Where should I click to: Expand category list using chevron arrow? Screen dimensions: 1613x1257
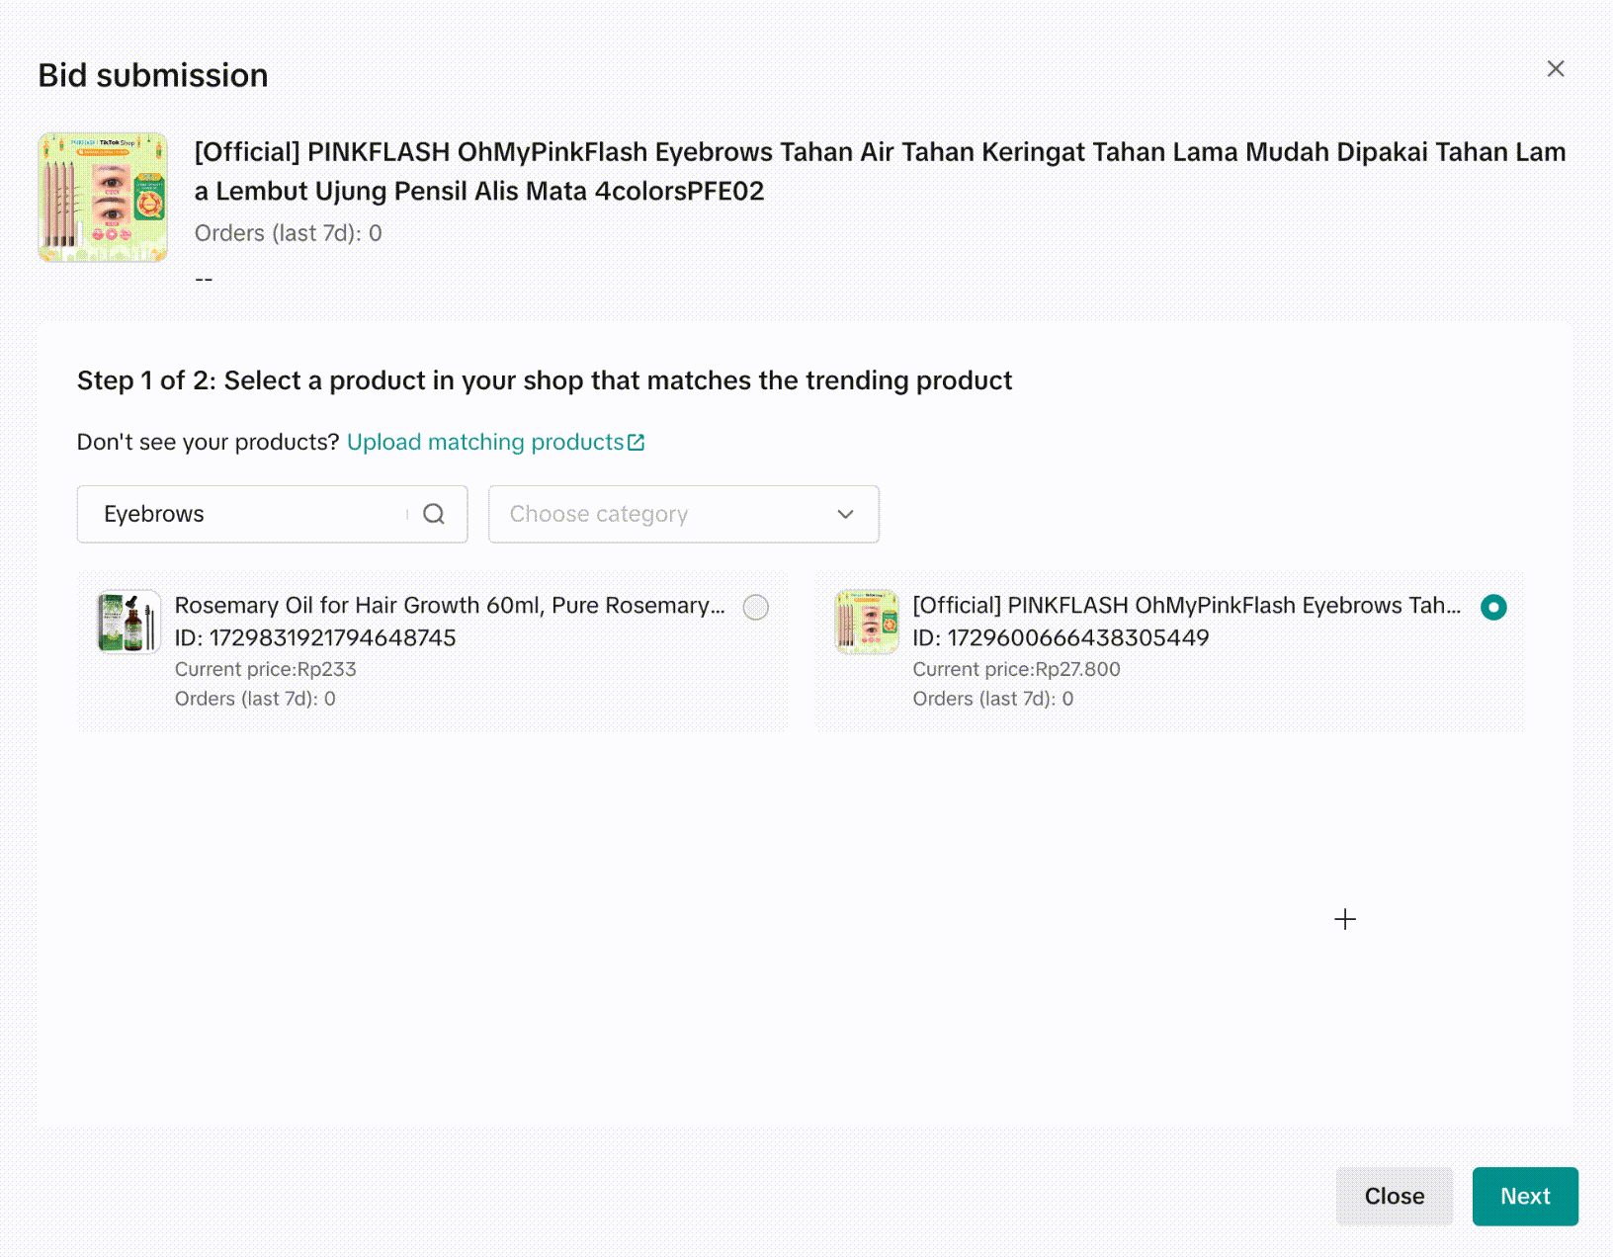845,514
